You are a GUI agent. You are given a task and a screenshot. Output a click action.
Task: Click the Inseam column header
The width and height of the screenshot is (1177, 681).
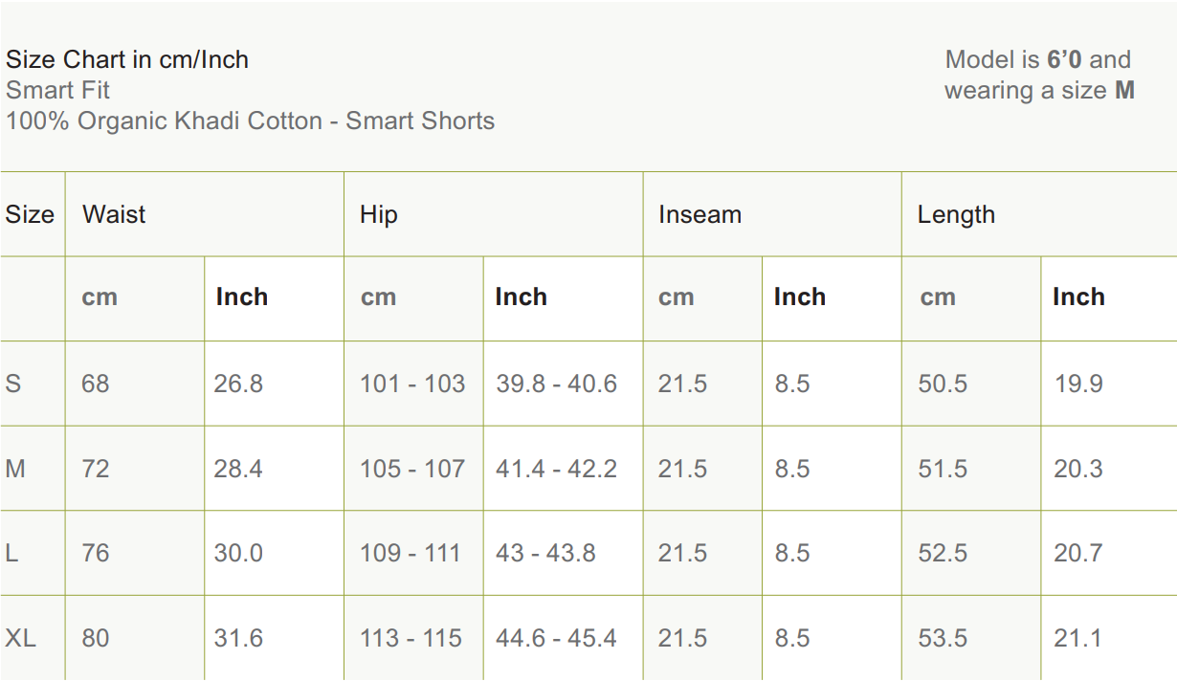(x=700, y=214)
